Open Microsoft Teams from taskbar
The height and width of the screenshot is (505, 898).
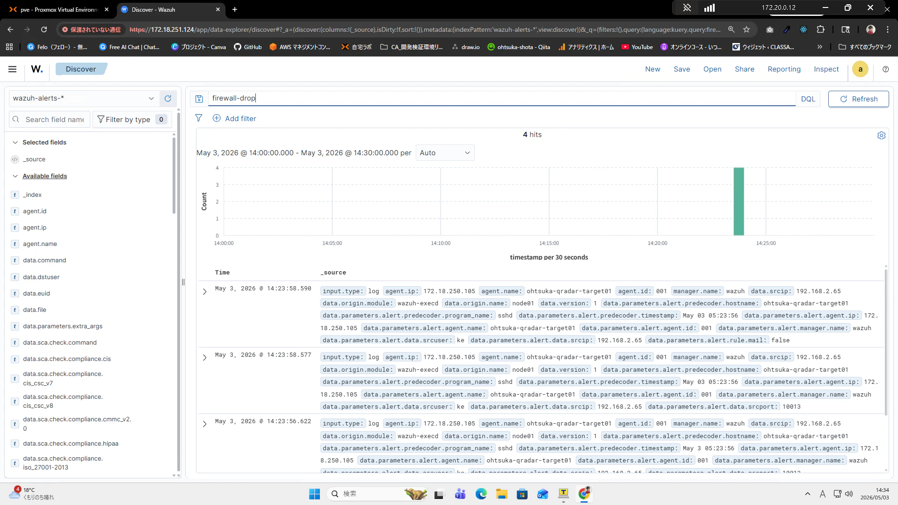coord(460,494)
